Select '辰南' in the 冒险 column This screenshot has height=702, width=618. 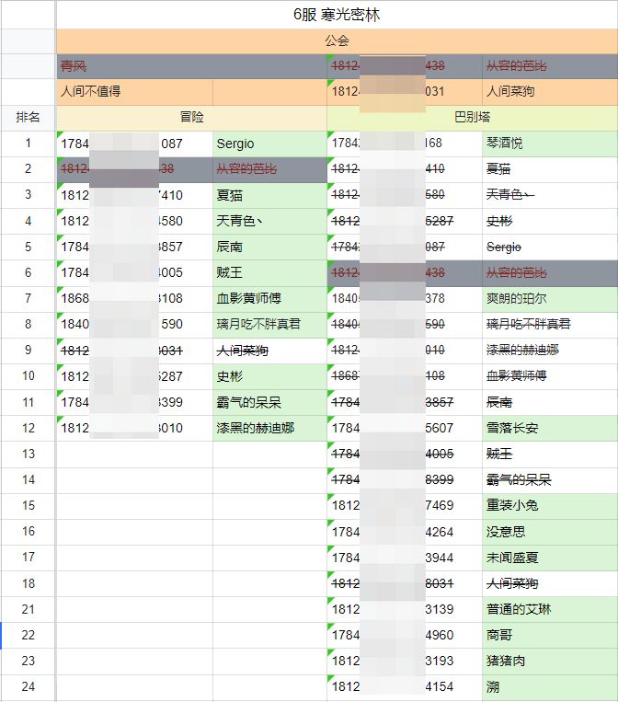(x=269, y=247)
